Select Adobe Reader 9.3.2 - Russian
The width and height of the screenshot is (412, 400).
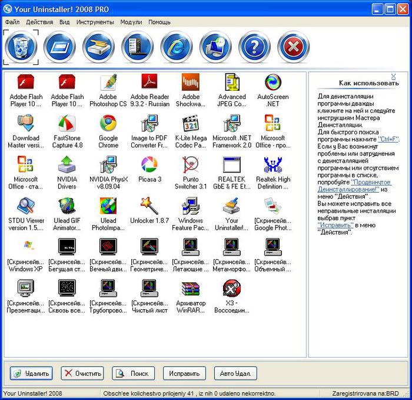[x=149, y=90]
